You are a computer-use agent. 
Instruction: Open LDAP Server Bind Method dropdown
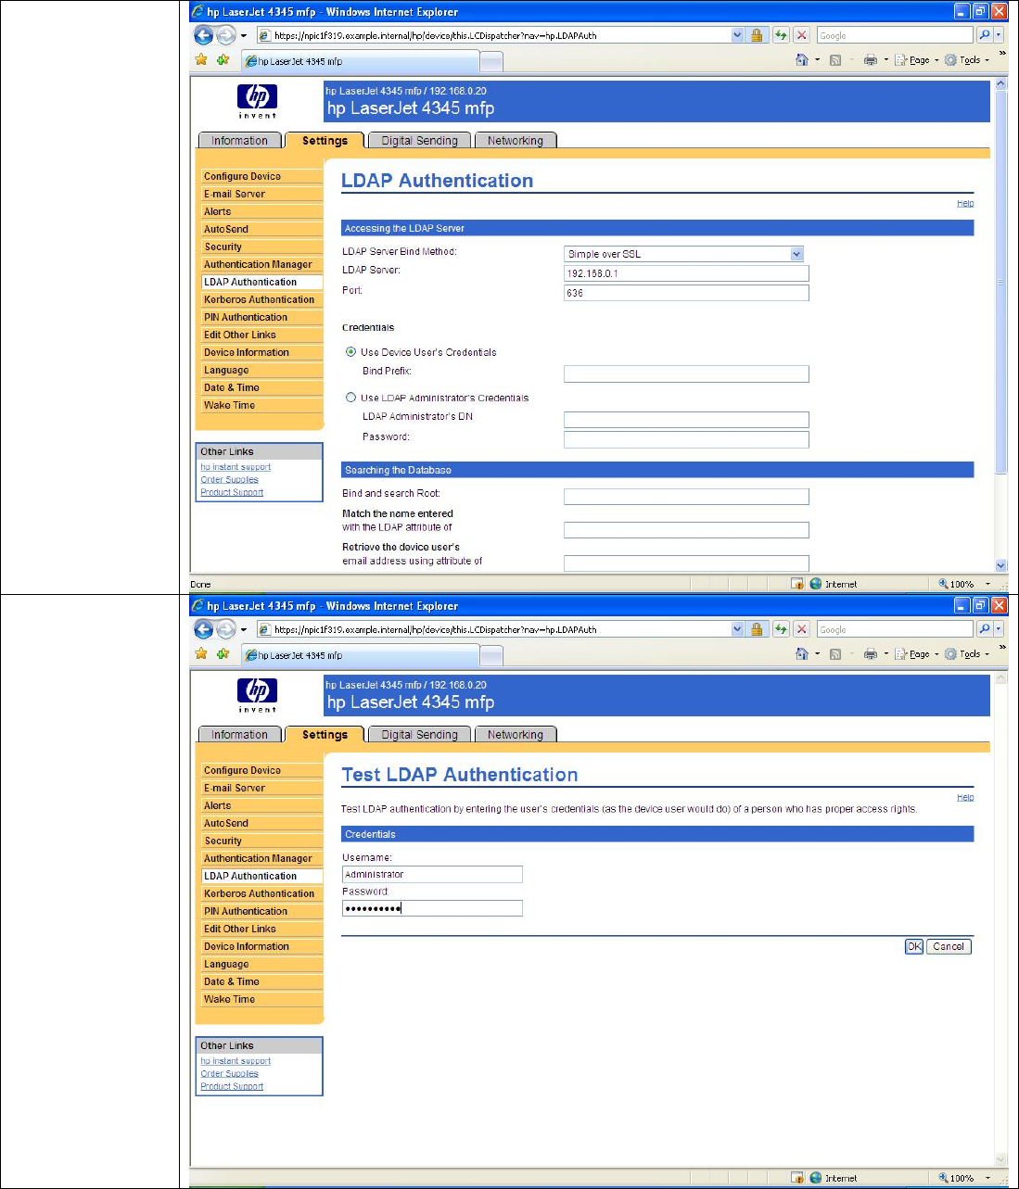click(x=796, y=254)
